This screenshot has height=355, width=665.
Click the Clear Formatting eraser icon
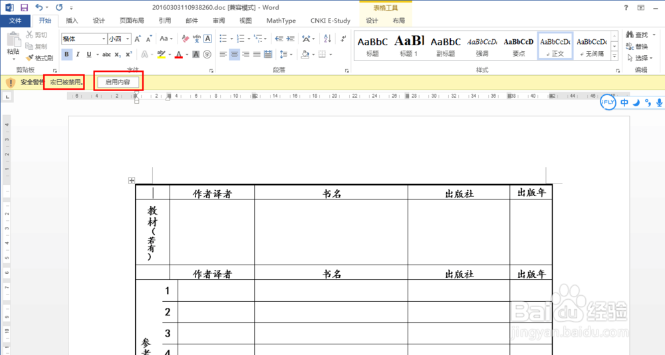click(x=185, y=39)
